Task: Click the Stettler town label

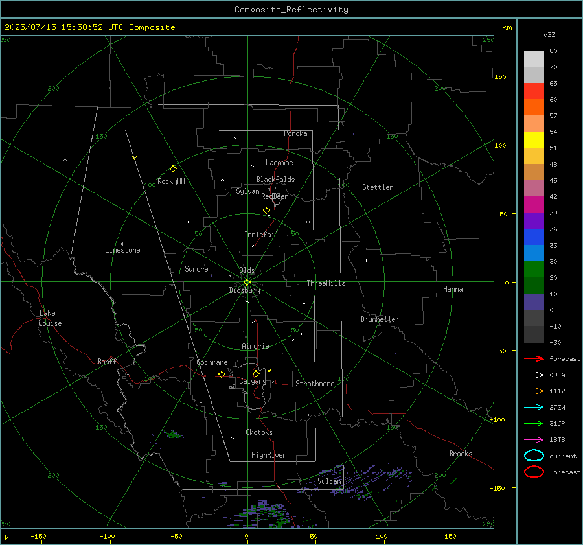Action: tap(378, 187)
